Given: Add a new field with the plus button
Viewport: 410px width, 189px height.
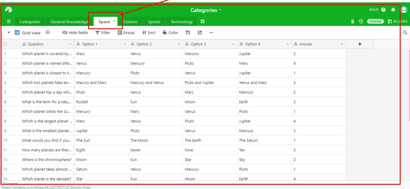Looking at the screenshot, I should (x=360, y=44).
